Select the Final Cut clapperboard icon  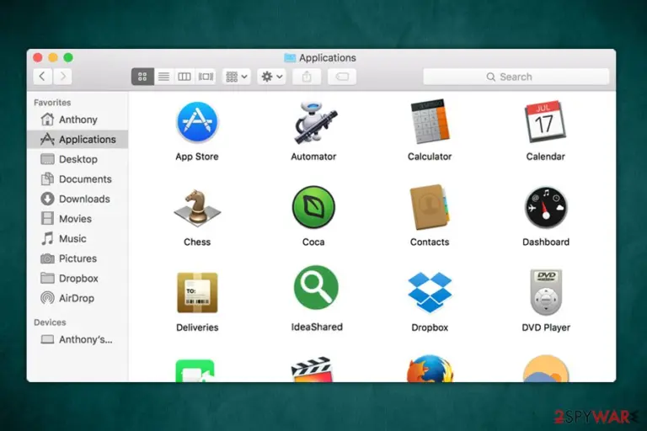point(313,370)
